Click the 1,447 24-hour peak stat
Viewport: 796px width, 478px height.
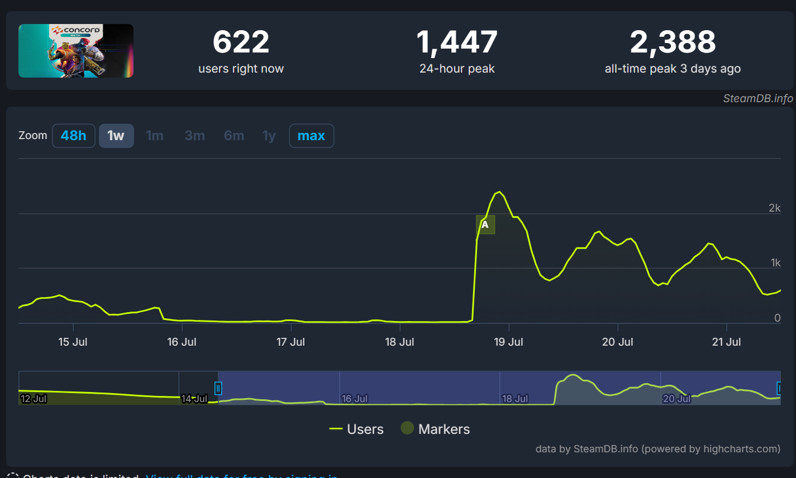[x=457, y=52]
